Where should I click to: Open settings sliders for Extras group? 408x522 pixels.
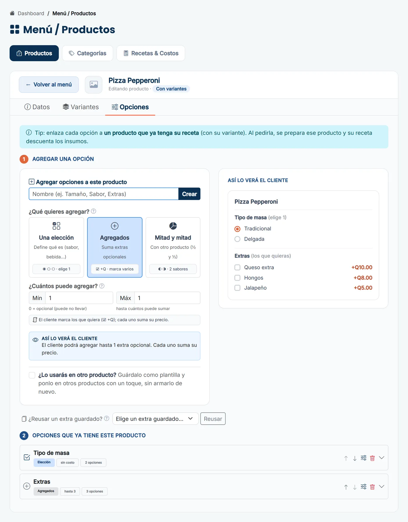point(363,487)
